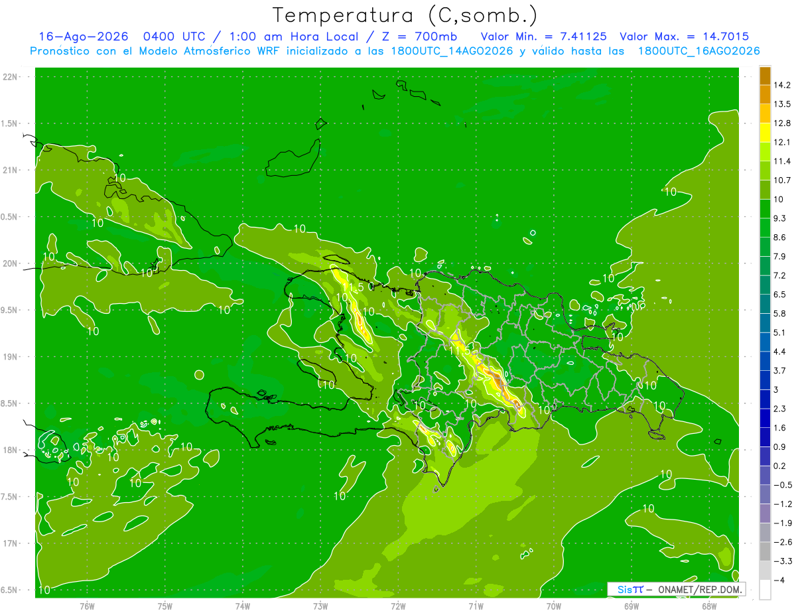The width and height of the screenshot is (796, 615).
Task: Click the 13.5 colorbar value
Action: coord(781,104)
